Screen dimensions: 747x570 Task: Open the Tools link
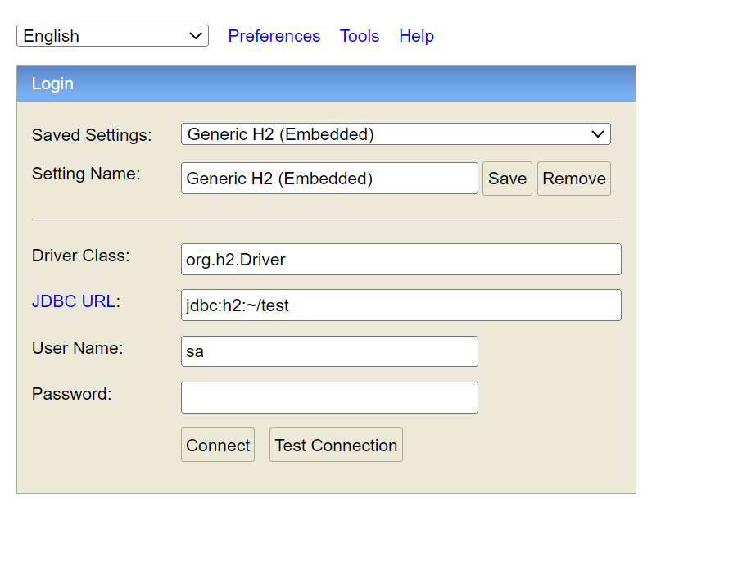(x=360, y=36)
